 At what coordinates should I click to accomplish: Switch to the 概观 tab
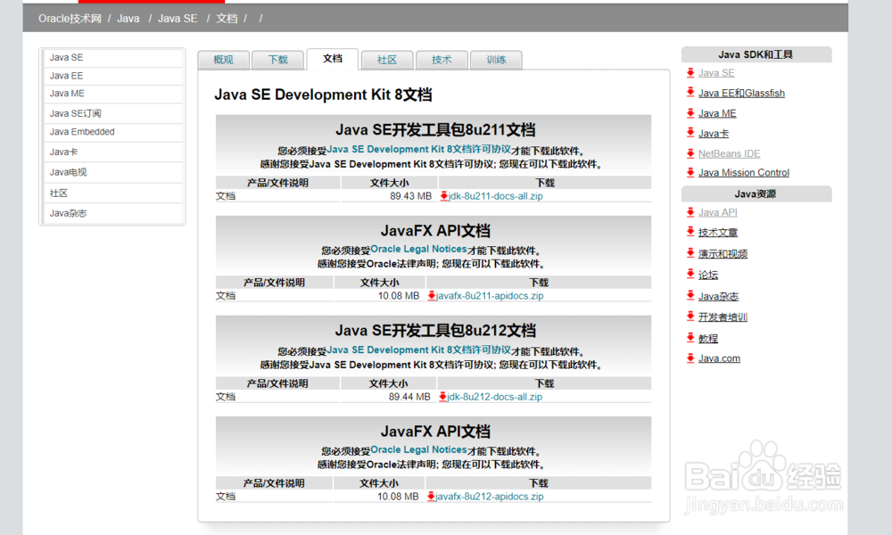tap(224, 60)
